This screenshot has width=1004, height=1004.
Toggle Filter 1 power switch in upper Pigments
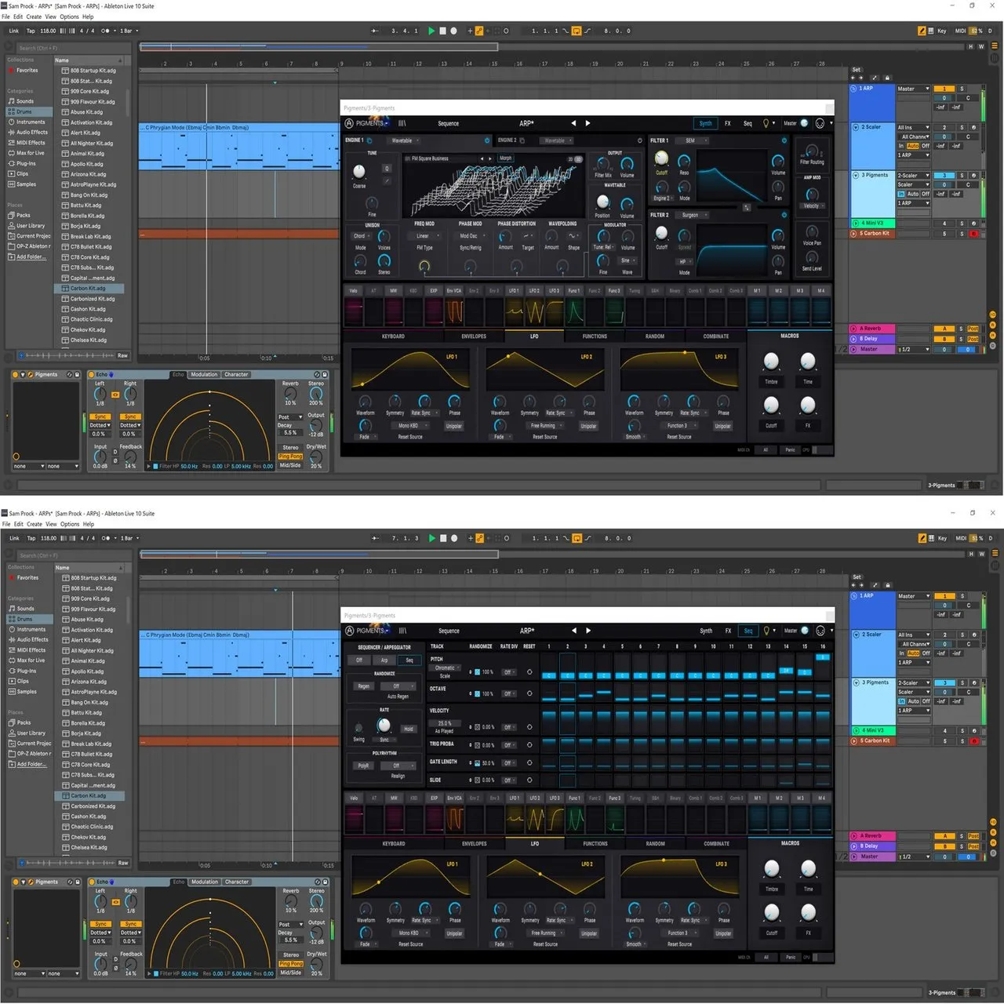coord(784,140)
